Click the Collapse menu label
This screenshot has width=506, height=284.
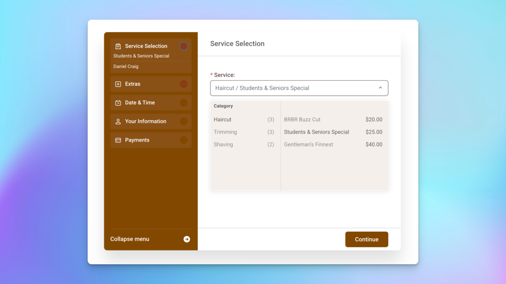[130, 239]
